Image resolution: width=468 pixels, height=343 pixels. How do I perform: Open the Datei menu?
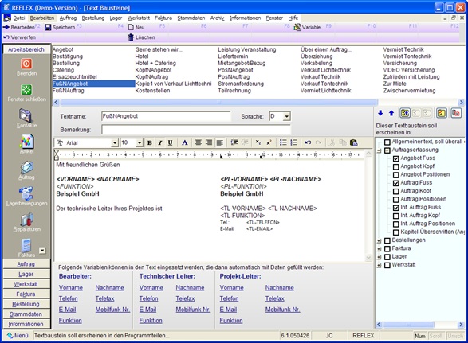tap(19, 18)
